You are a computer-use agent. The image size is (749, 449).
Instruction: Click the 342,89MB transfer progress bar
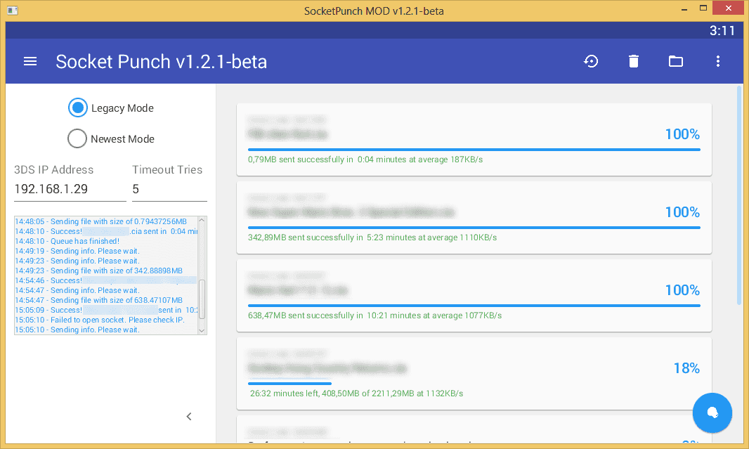point(474,228)
